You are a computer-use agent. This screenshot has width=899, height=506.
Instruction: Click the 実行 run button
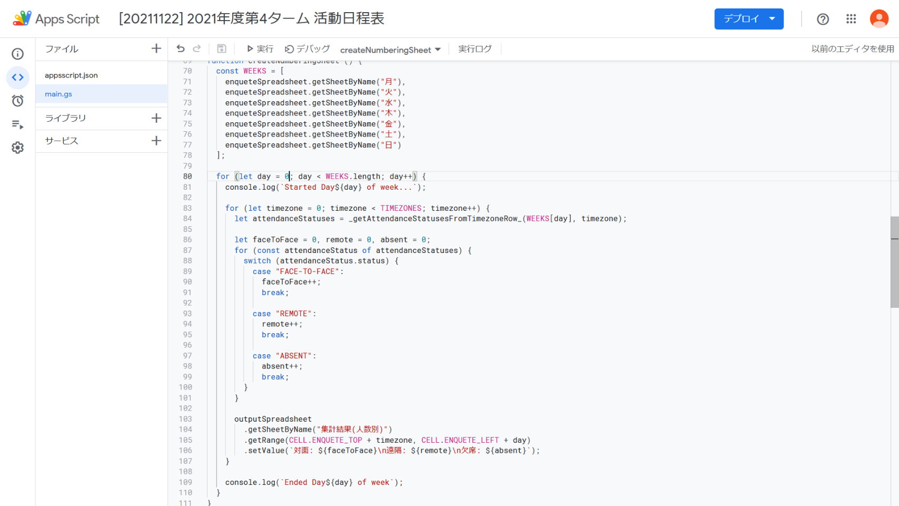click(x=260, y=49)
